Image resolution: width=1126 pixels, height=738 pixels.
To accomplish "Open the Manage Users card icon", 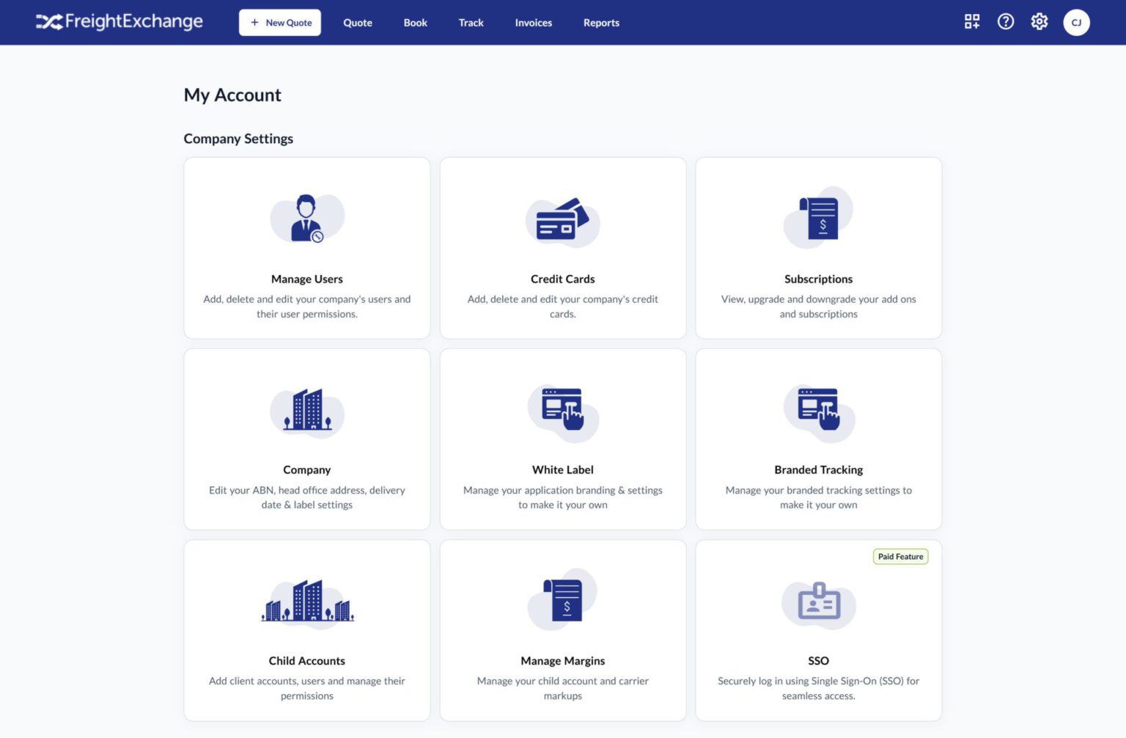I will tap(307, 217).
